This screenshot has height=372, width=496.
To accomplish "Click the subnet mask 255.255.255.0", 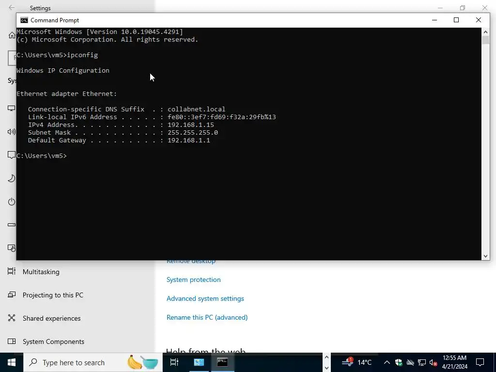I will point(193,133).
